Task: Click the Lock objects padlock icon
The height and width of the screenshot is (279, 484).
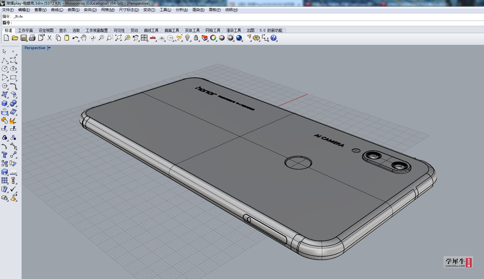Action: coord(196,38)
